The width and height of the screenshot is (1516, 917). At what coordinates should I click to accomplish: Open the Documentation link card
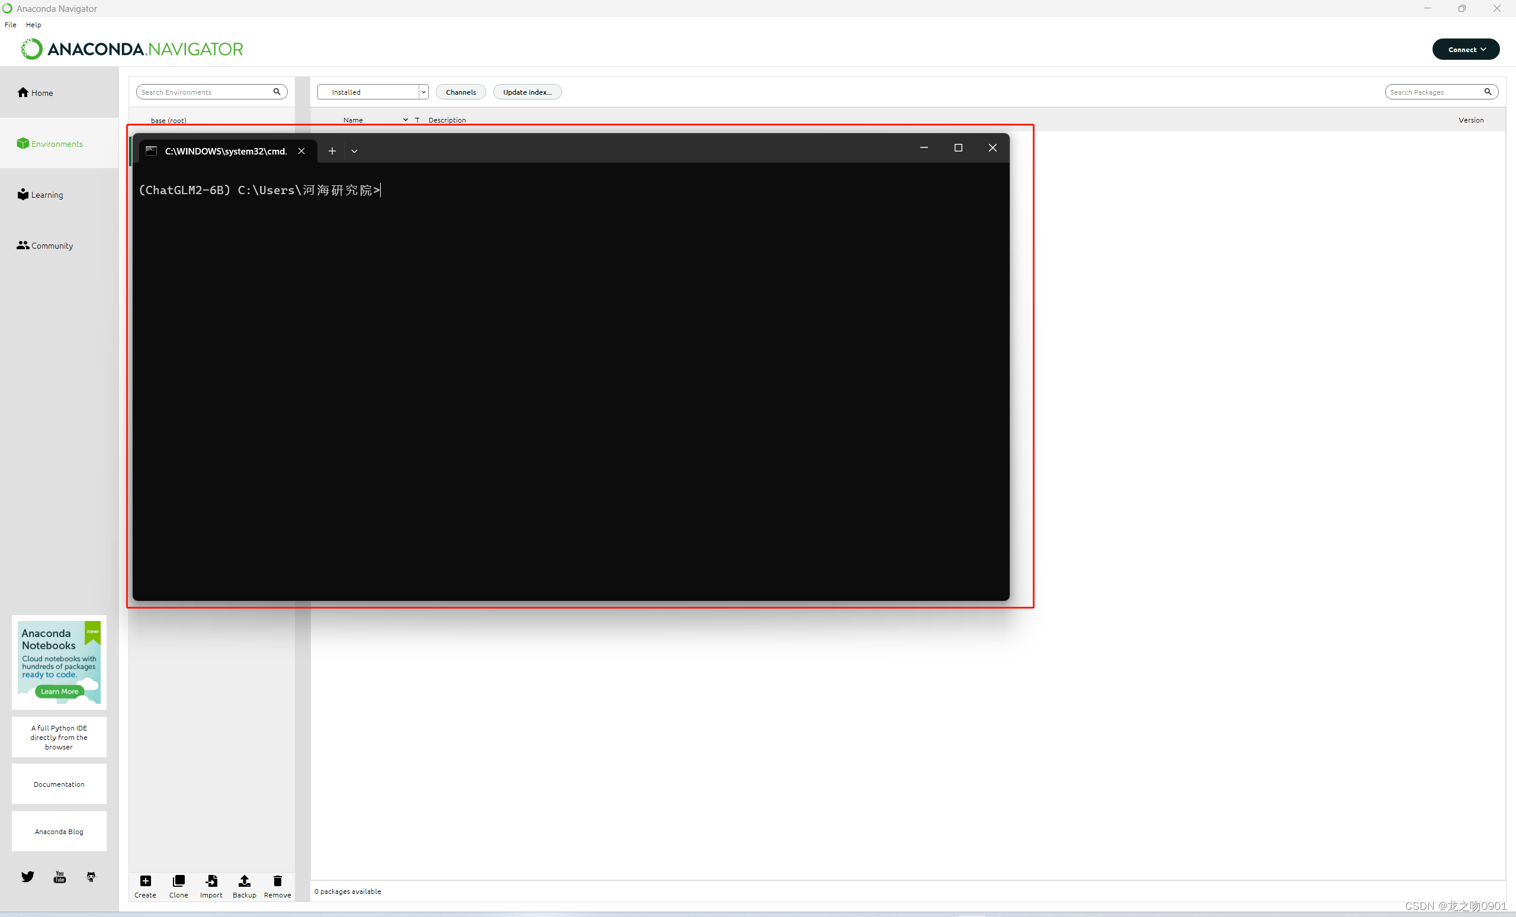59,784
